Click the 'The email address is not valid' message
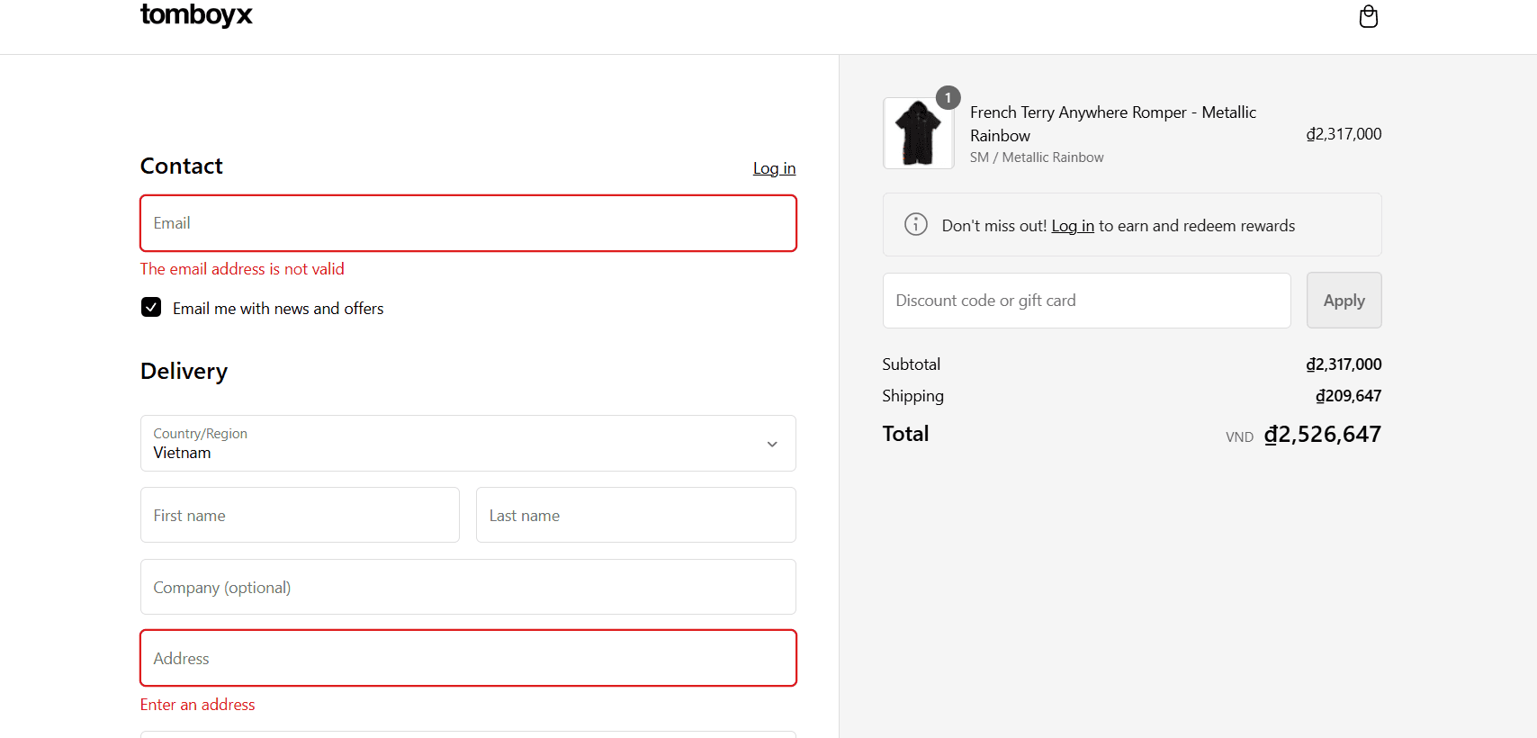Viewport: 1537px width, 738px height. point(242,269)
